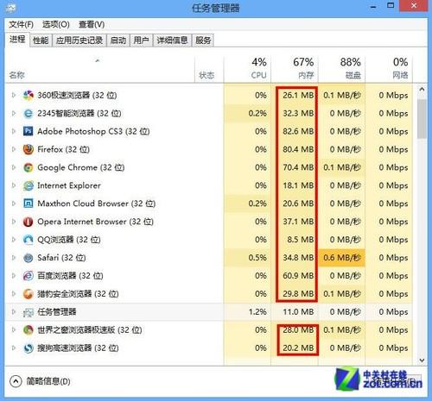Screen dimensions: 432x401
Task: Click the 百度浏览器 process icon
Action: pos(29,276)
